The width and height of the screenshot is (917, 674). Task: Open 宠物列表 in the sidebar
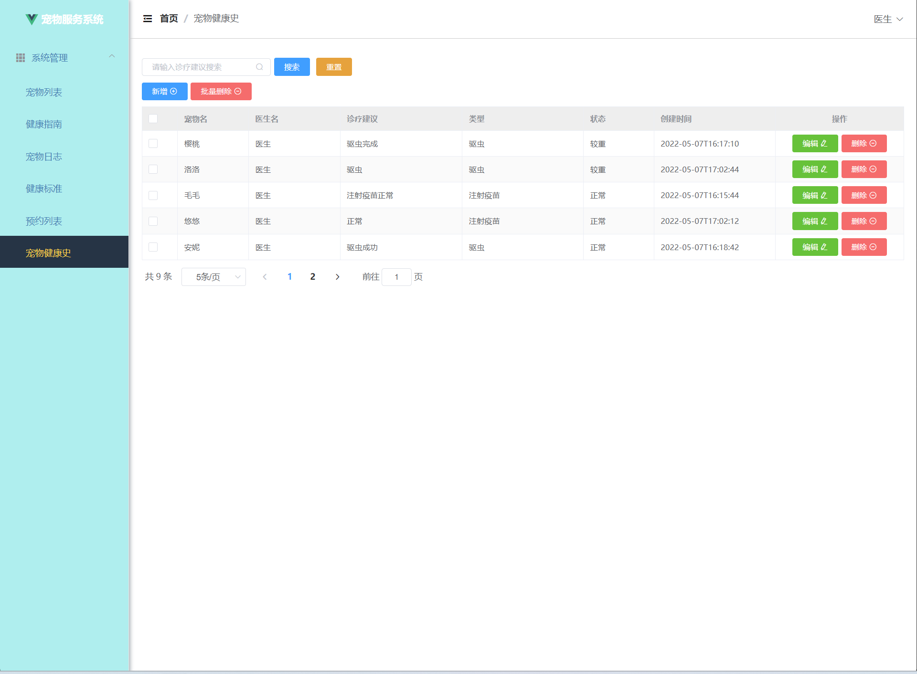point(44,92)
